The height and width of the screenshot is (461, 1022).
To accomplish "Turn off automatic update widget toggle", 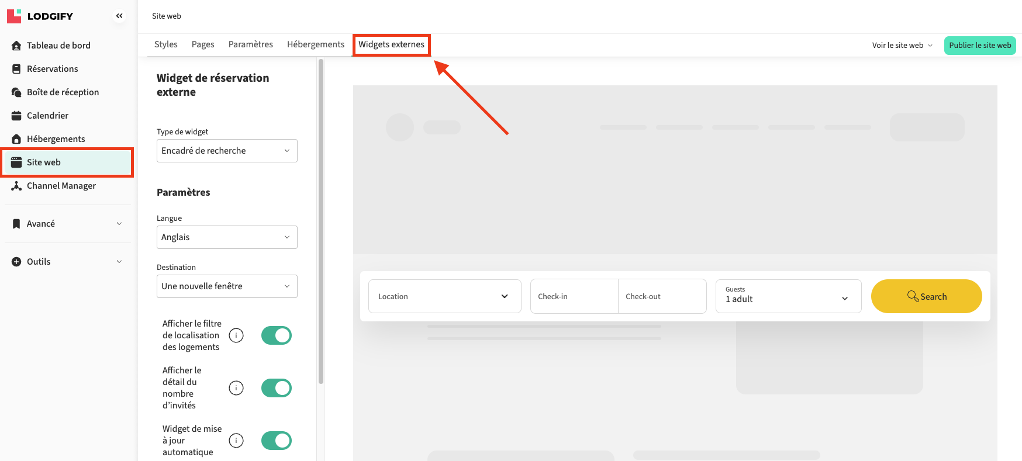I will 276,441.
